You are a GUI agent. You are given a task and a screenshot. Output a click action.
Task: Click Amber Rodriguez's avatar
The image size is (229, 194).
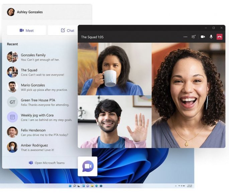coord(12,147)
